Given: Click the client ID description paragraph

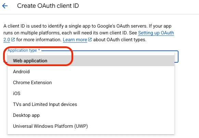Looking at the screenshot, I should click(x=89, y=33).
